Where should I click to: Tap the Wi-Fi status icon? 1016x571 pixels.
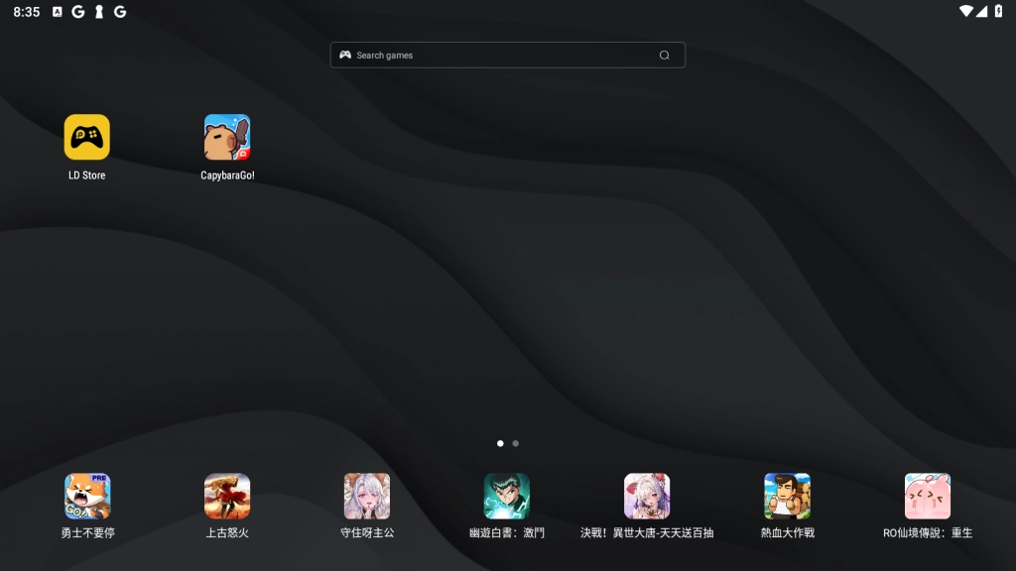(965, 12)
